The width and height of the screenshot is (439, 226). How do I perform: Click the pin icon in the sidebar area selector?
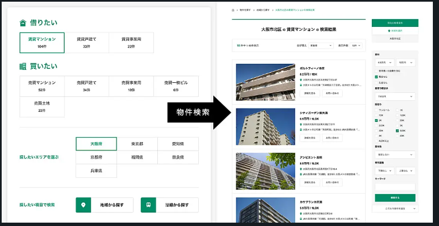(x=389, y=31)
